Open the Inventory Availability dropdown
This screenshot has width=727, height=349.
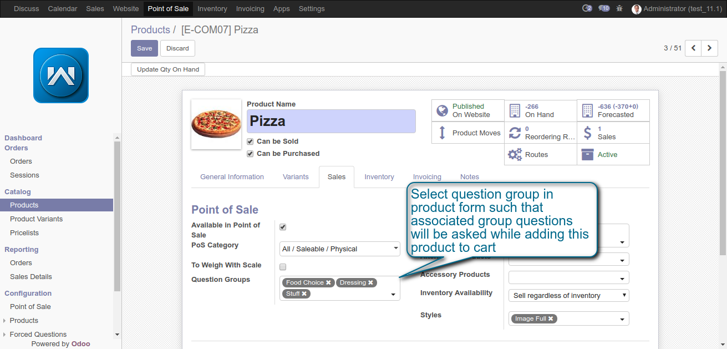coord(569,295)
